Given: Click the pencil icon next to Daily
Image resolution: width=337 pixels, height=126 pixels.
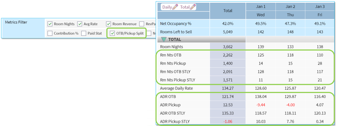Looking at the screenshot, I should pyautogui.click(x=175, y=7).
